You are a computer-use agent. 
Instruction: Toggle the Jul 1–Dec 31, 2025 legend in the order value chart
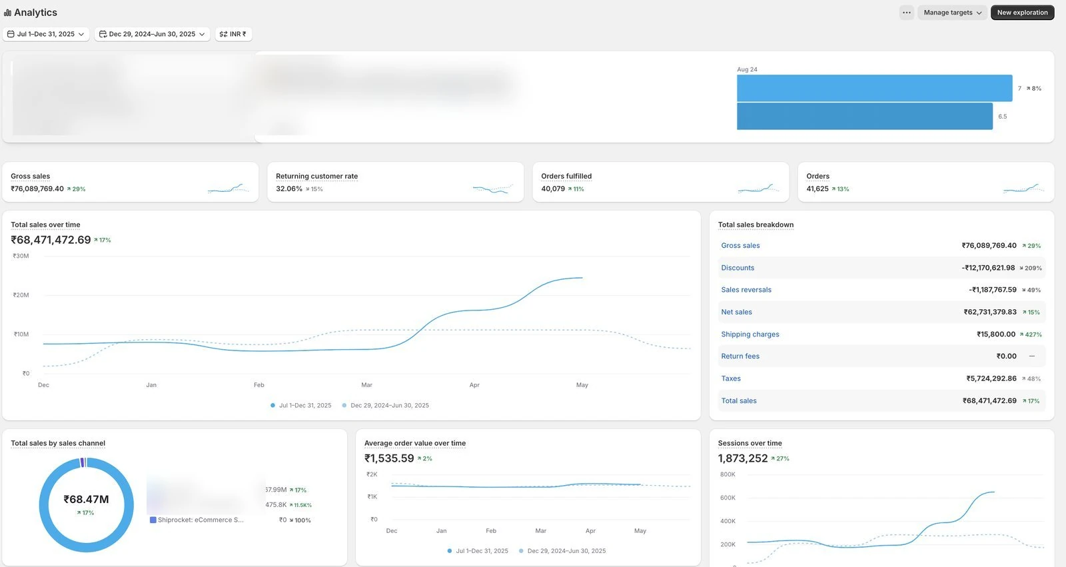pos(478,551)
